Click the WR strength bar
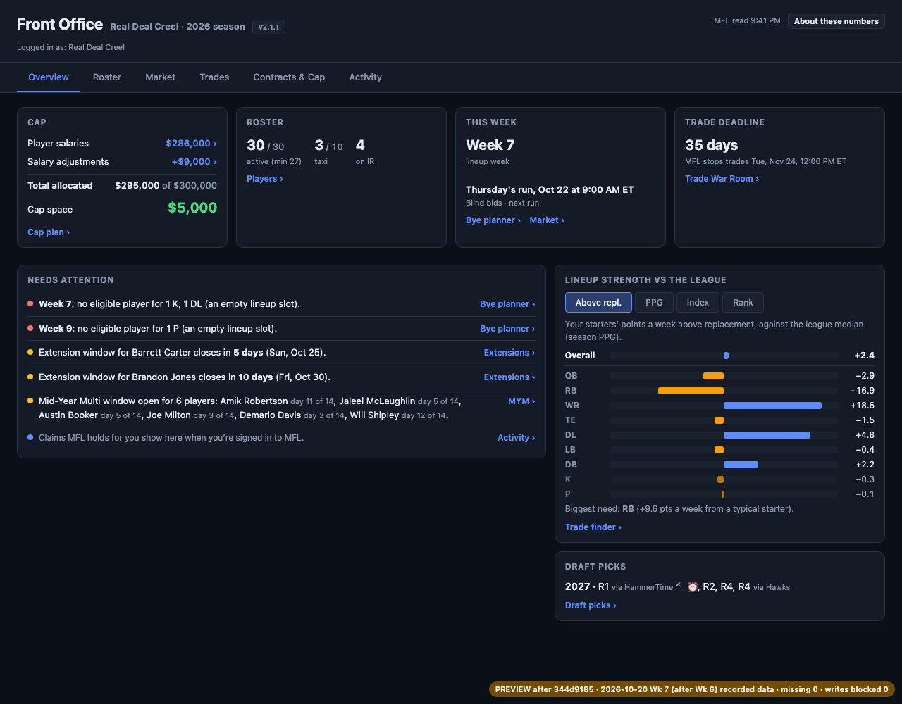 click(x=772, y=406)
